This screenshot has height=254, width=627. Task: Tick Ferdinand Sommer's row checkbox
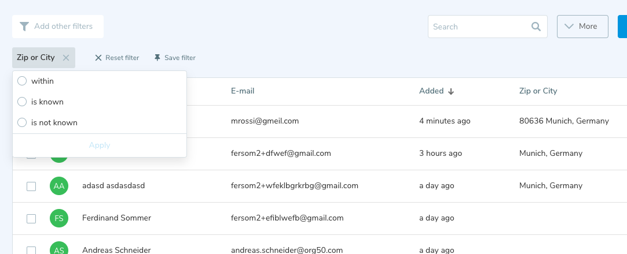31,218
